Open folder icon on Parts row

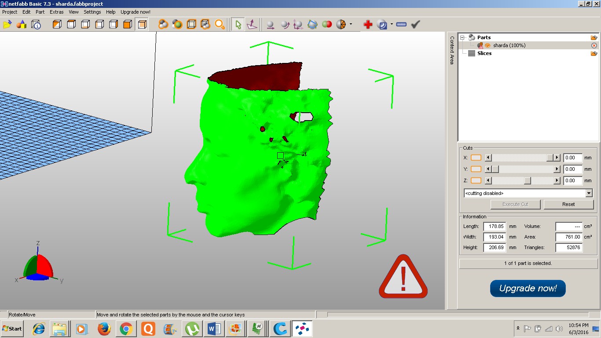click(594, 37)
